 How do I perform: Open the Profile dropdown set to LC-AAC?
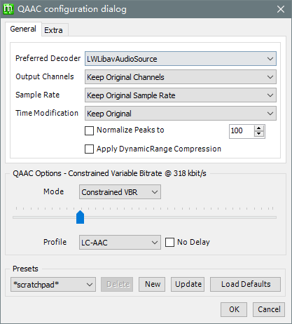(x=120, y=243)
